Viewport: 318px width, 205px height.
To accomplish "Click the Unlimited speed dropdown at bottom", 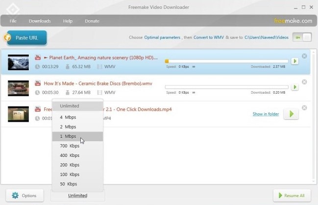I will (x=78, y=196).
